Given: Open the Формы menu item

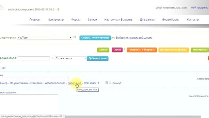Looking at the screenshot, I should point(76,20).
